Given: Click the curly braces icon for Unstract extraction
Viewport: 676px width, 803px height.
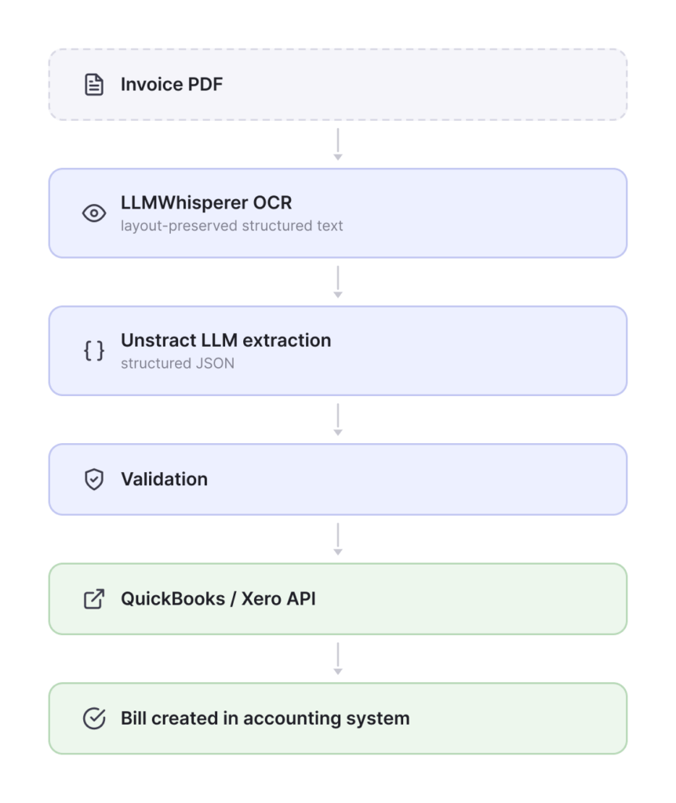Looking at the screenshot, I should (x=94, y=351).
